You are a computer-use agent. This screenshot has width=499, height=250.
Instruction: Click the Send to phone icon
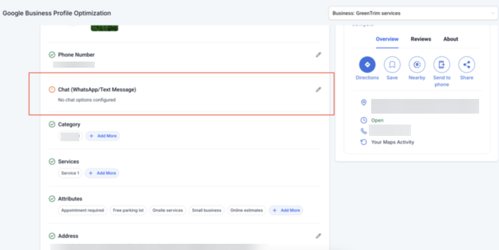click(442, 65)
